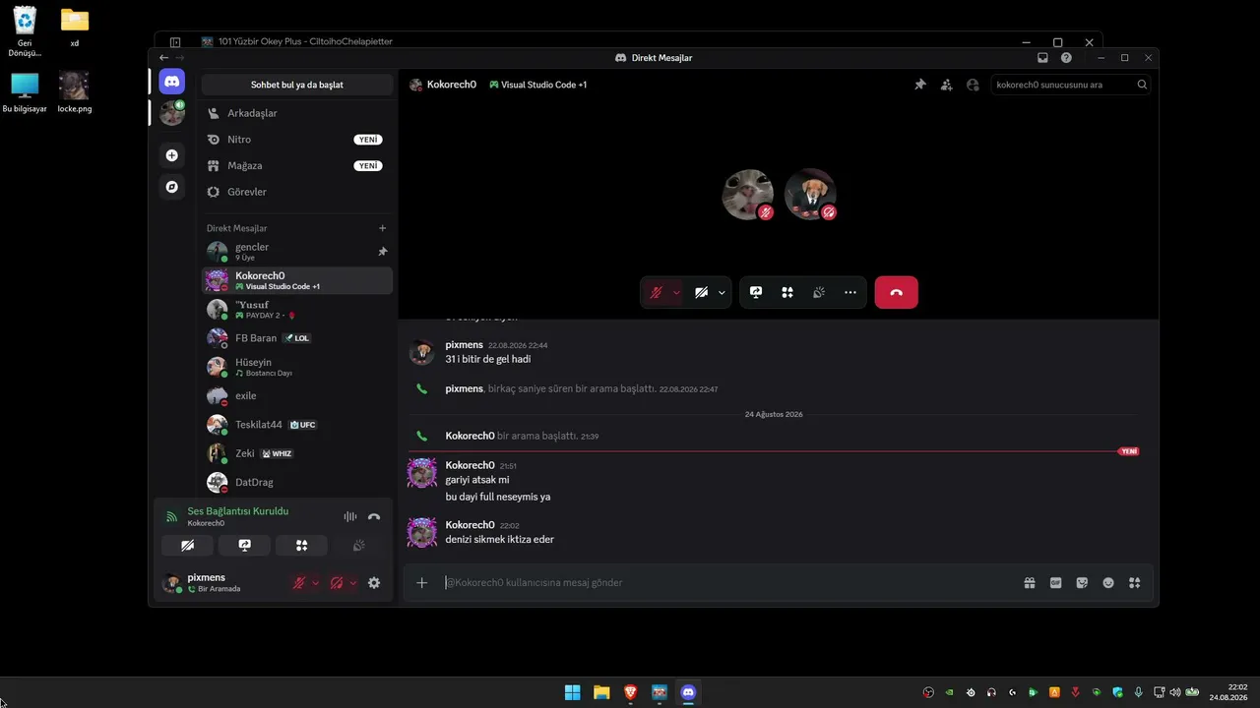Image resolution: width=1260 pixels, height=708 pixels.
Task: Select the cat avatar in the call
Action: (748, 194)
